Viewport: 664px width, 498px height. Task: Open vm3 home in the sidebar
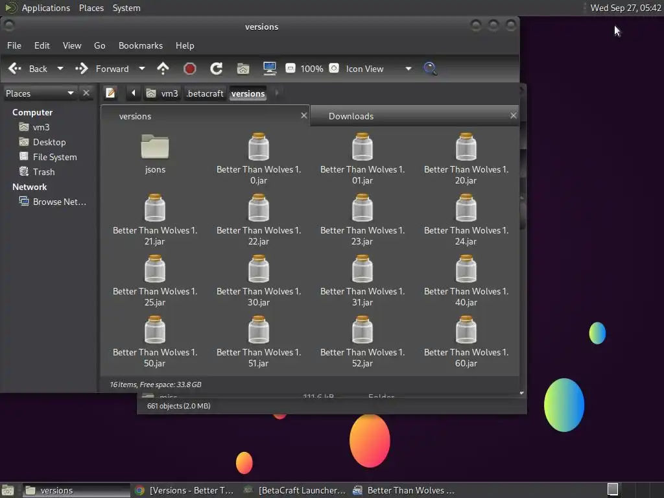(34, 127)
